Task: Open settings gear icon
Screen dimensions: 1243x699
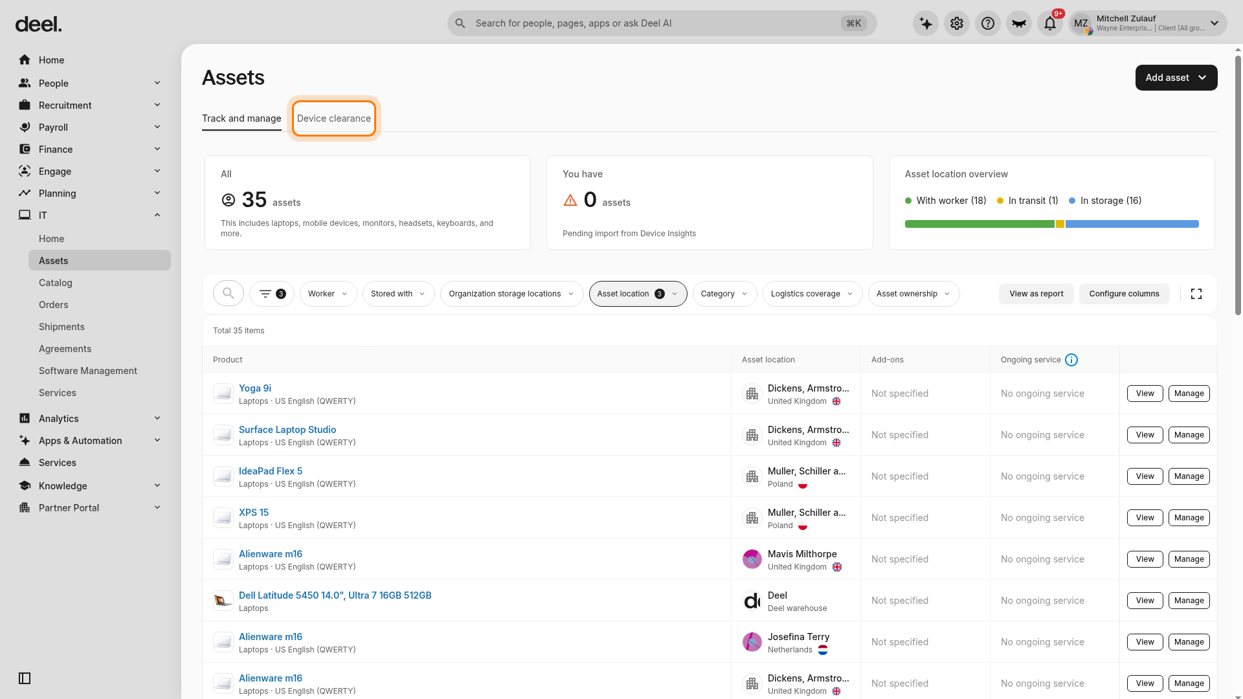Action: coord(957,23)
